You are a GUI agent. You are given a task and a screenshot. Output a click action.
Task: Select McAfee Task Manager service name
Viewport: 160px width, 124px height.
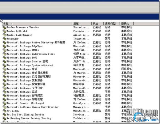[x=19, y=35]
